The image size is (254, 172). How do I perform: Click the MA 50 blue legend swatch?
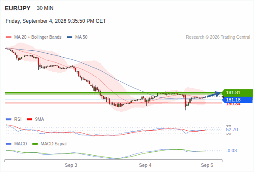[x=70, y=37]
